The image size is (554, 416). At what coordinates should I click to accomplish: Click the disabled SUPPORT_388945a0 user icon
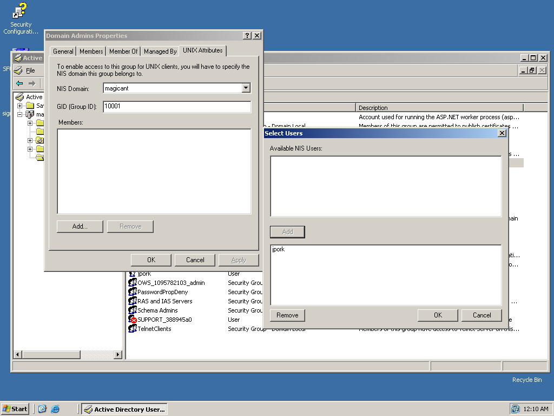coord(132,320)
